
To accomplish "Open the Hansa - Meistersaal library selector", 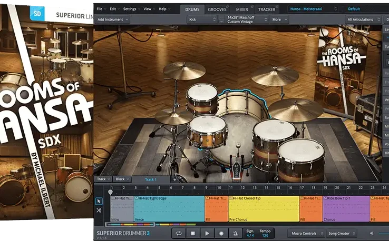I will 313,9.
